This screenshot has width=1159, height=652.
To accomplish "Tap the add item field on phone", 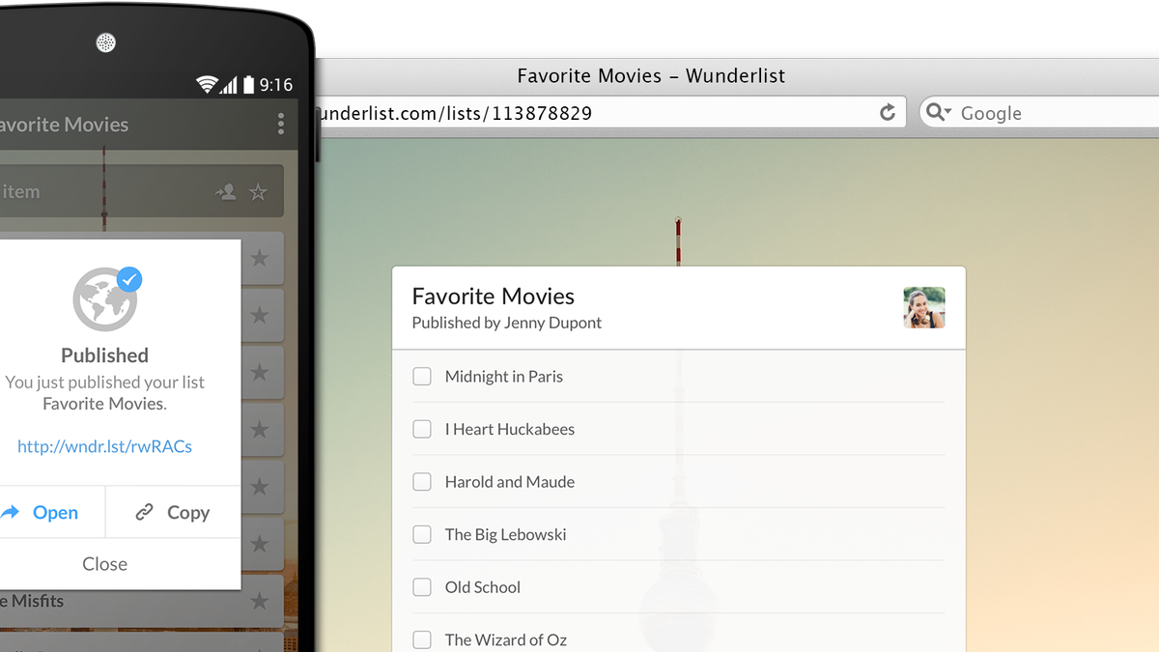I will (141, 191).
